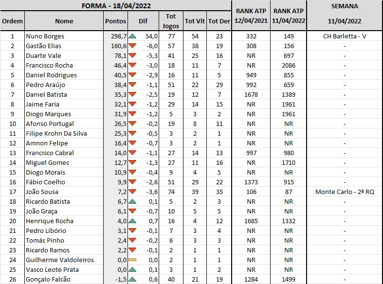Click the green up arrow beside Nuno Borges
Viewport: 383px width, 284px height.
(132, 36)
